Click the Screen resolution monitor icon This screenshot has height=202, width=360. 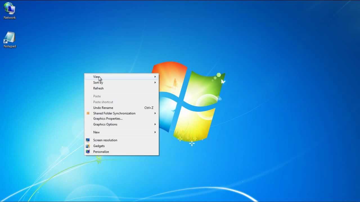click(88, 140)
